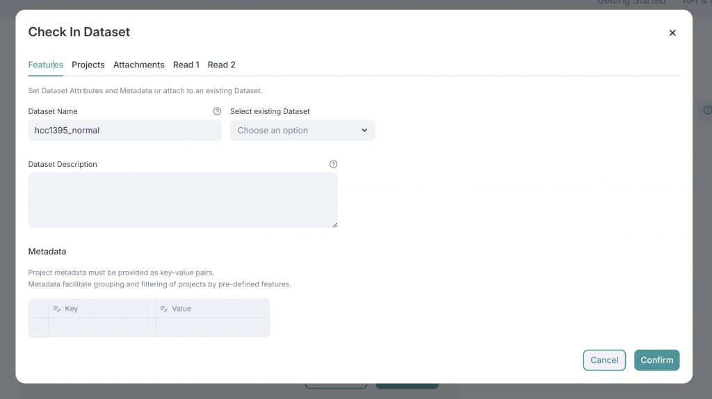Image resolution: width=712 pixels, height=399 pixels.
Task: Click the metadata table top-left corner cell
Action: (x=38, y=309)
